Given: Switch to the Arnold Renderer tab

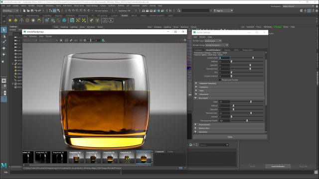Looking at the screenshot, I should (213, 50).
